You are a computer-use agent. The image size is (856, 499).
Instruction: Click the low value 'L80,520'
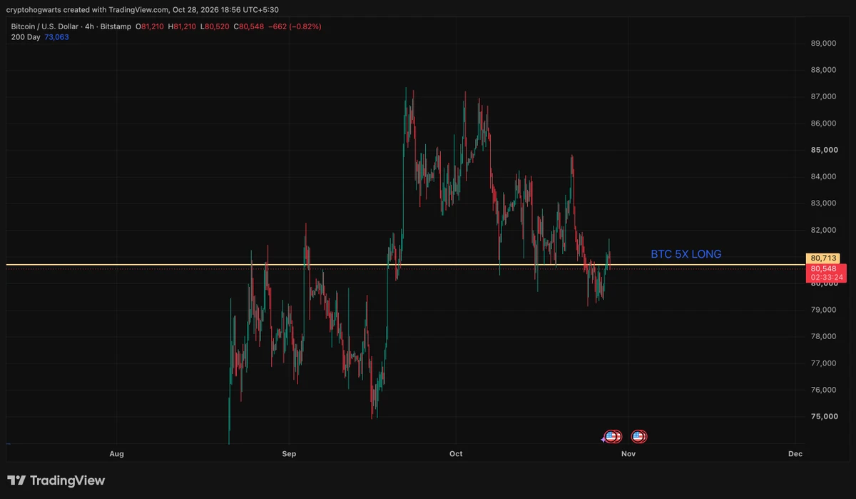(x=215, y=26)
